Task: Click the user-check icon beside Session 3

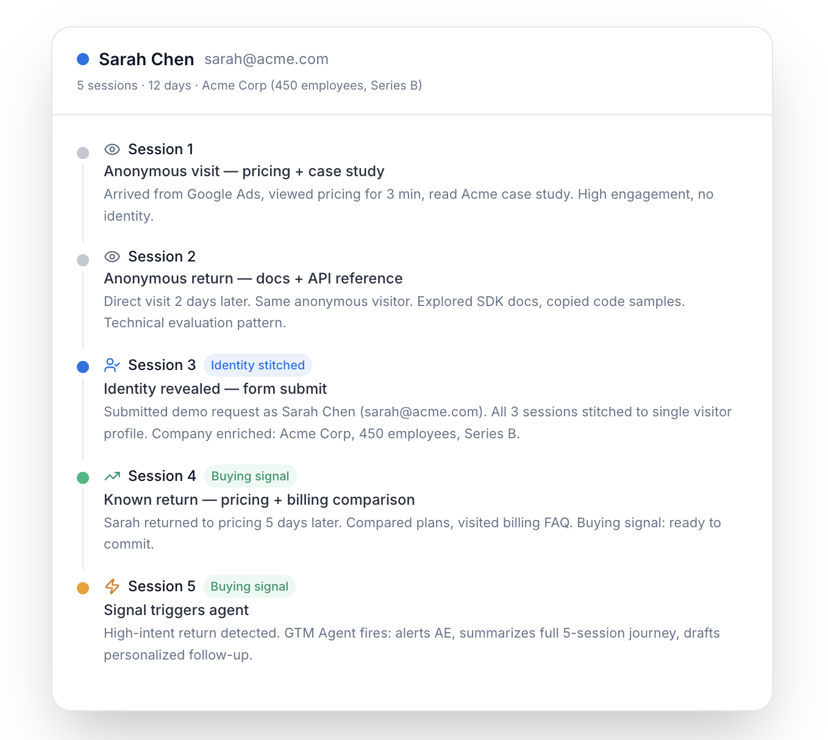Action: (112, 365)
